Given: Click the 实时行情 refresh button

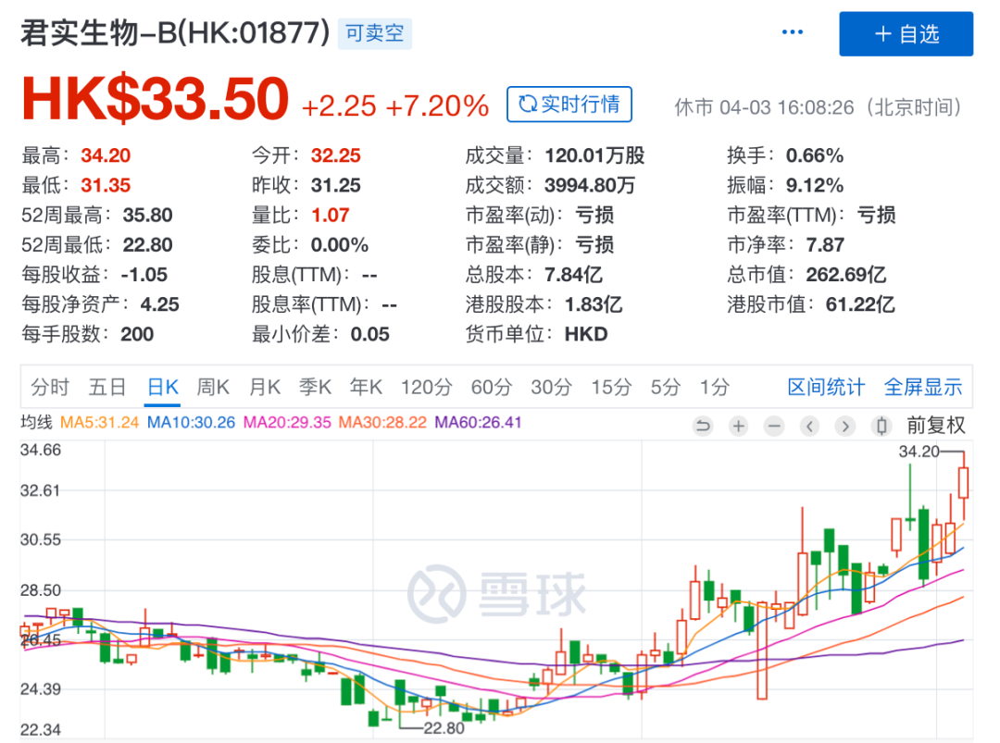Looking at the screenshot, I should point(569,104).
